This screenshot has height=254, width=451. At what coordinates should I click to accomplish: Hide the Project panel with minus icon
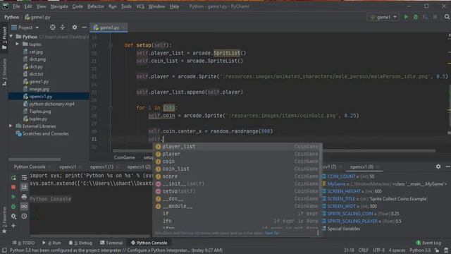tap(84, 28)
